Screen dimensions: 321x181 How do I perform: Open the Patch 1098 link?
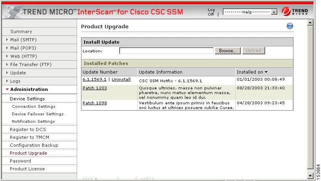pyautogui.click(x=95, y=103)
